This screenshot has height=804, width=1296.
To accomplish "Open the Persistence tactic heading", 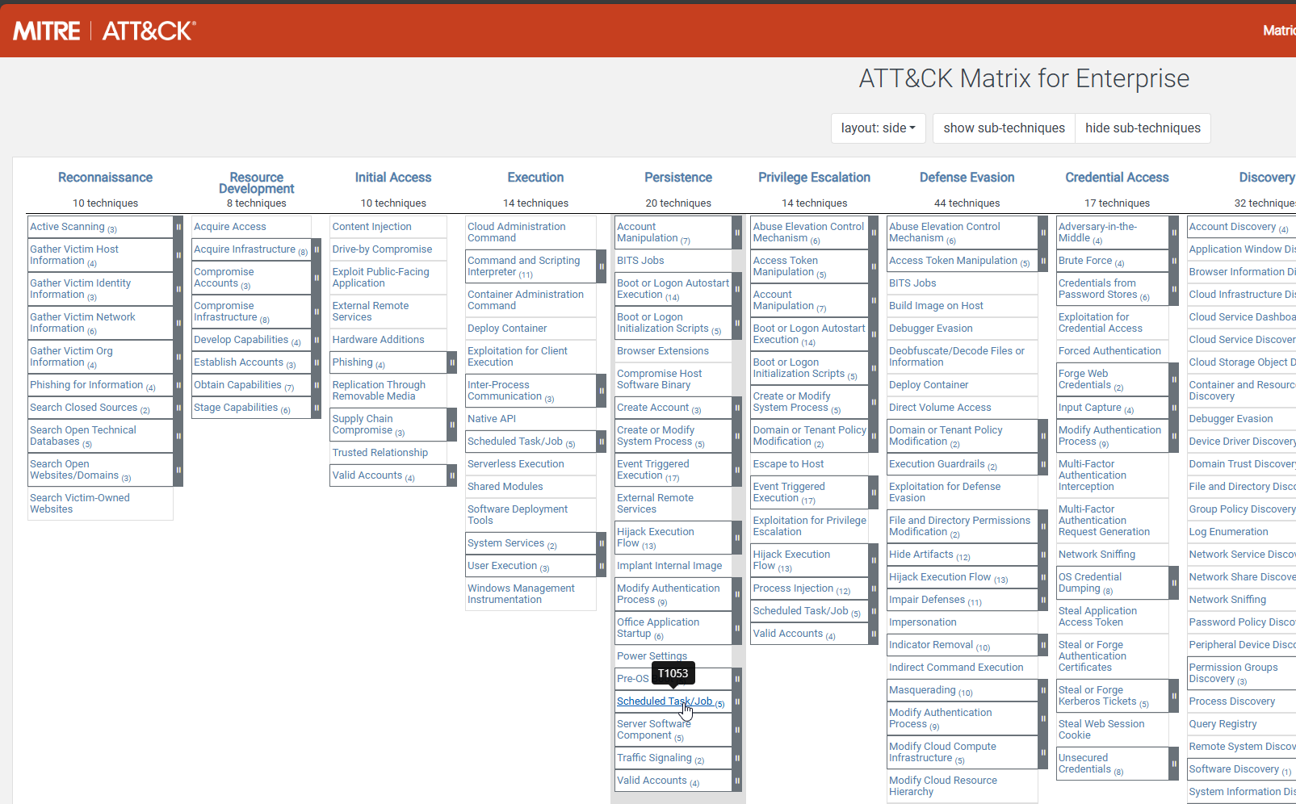I will pos(678,178).
